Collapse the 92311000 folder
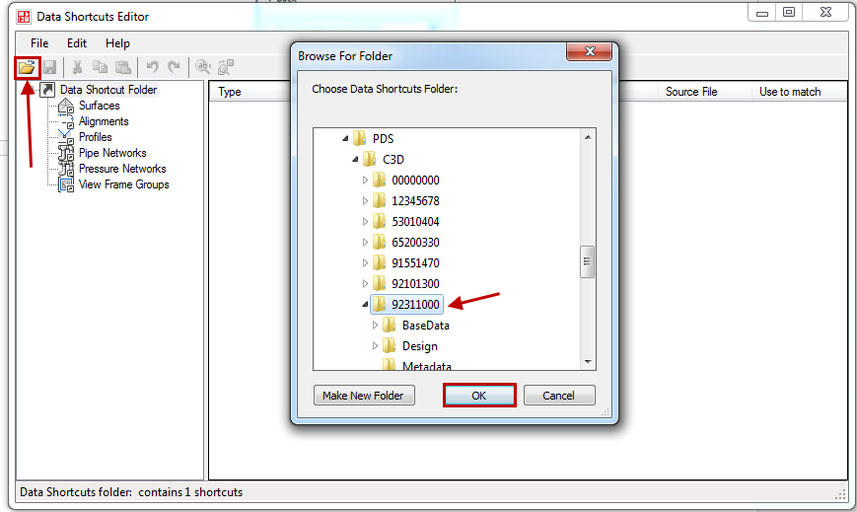 (x=365, y=305)
